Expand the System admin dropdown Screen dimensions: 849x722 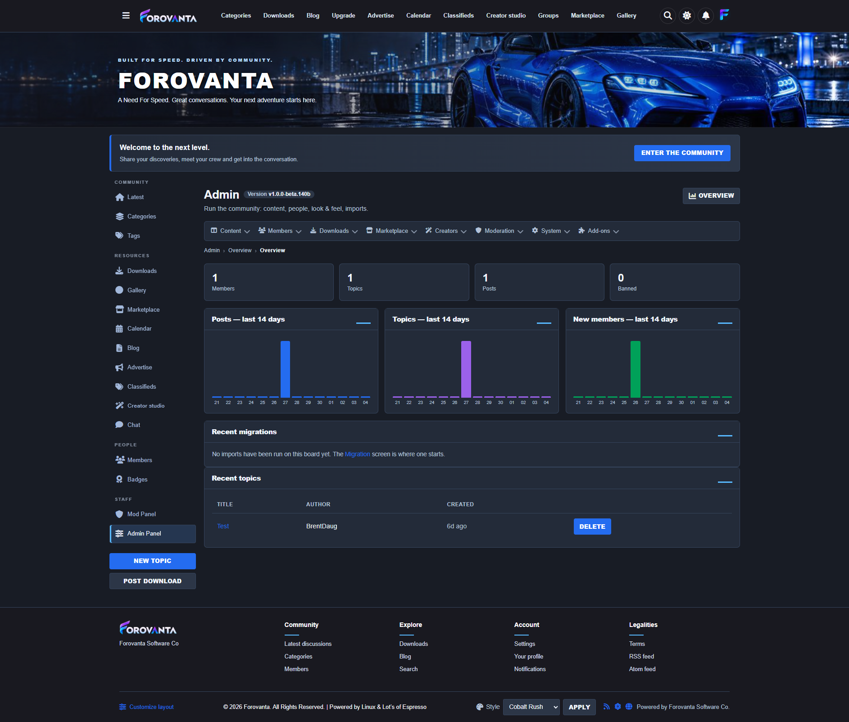551,231
